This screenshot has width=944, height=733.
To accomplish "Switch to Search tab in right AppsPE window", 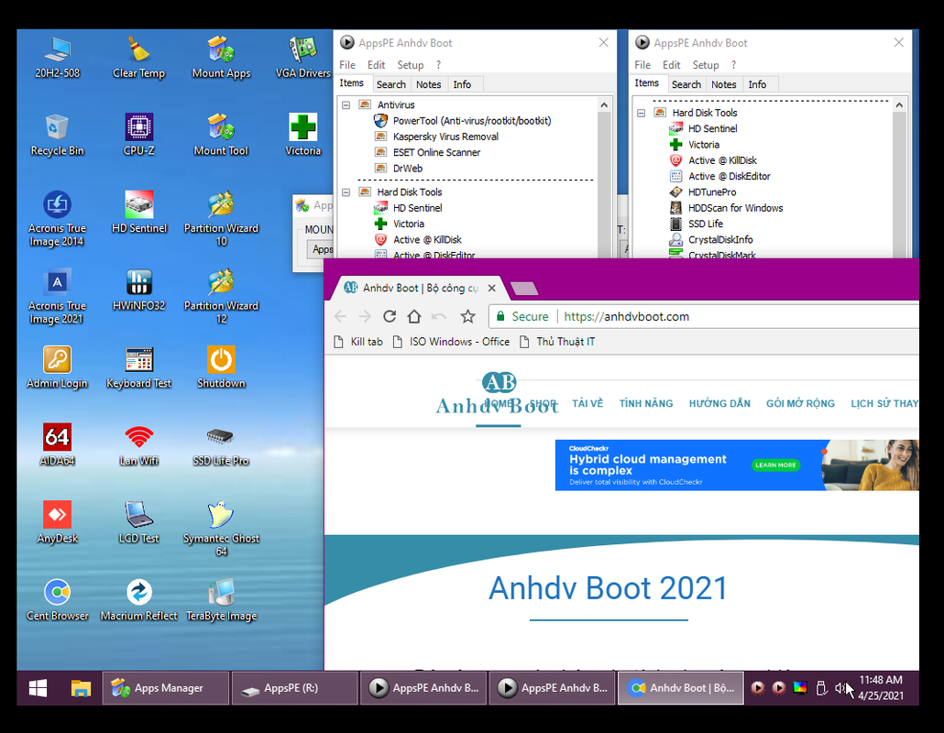I will click(686, 84).
